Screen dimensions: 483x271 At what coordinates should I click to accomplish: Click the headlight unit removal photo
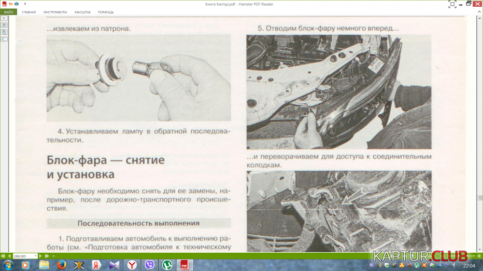[339, 92]
